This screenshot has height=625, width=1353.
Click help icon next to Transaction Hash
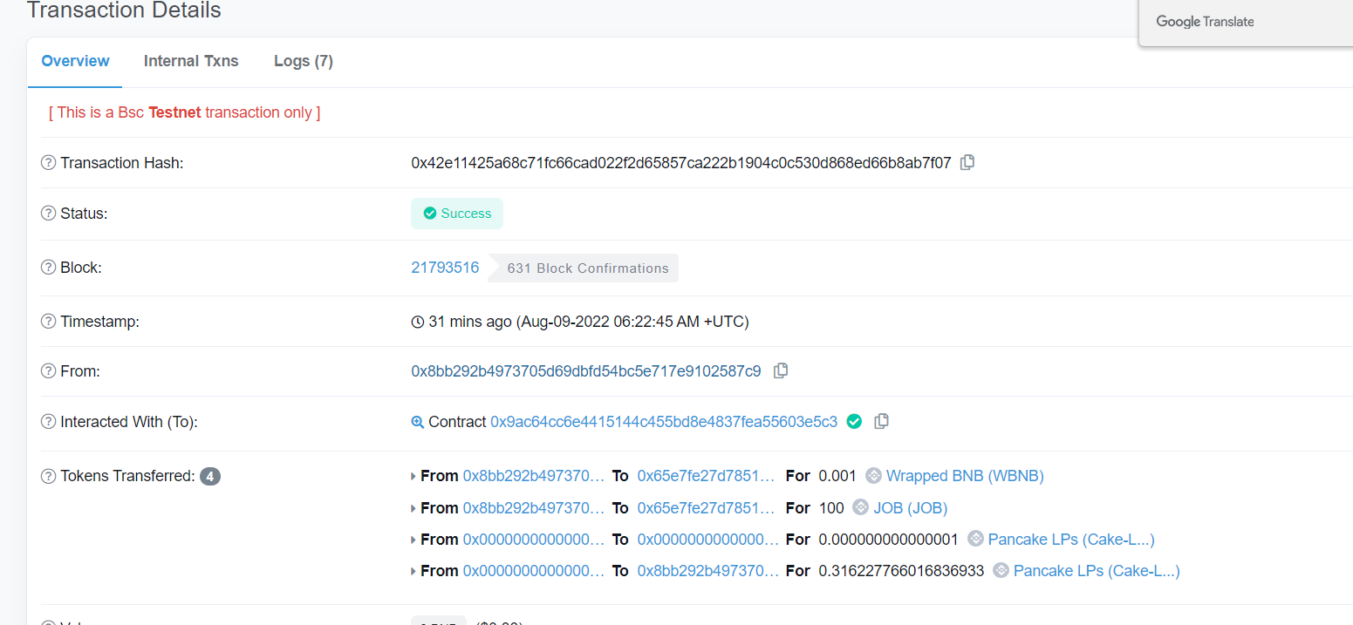pos(49,162)
